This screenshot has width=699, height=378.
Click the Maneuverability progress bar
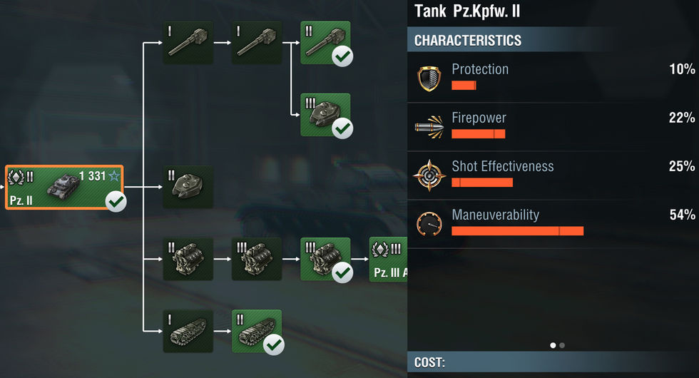tap(518, 231)
